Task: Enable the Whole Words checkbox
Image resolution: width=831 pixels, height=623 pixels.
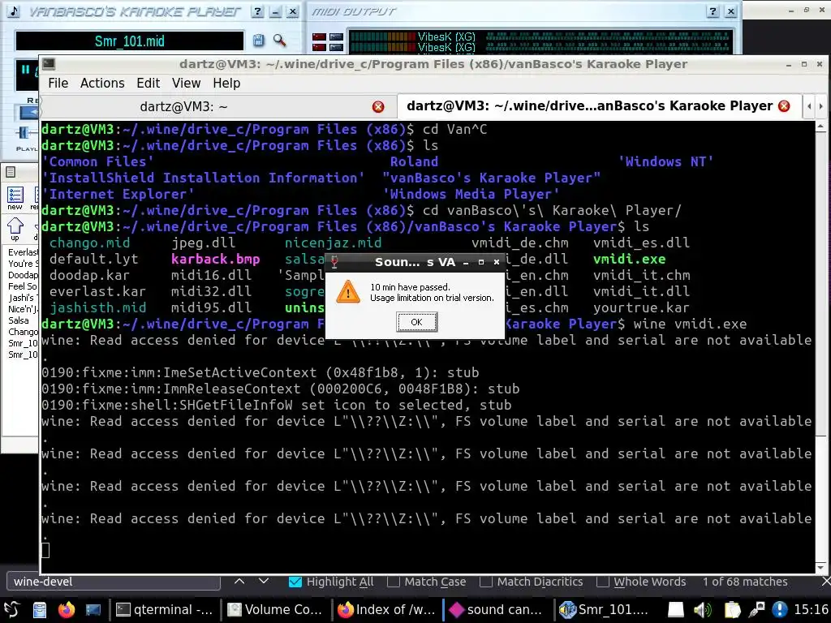Action: coord(602,582)
